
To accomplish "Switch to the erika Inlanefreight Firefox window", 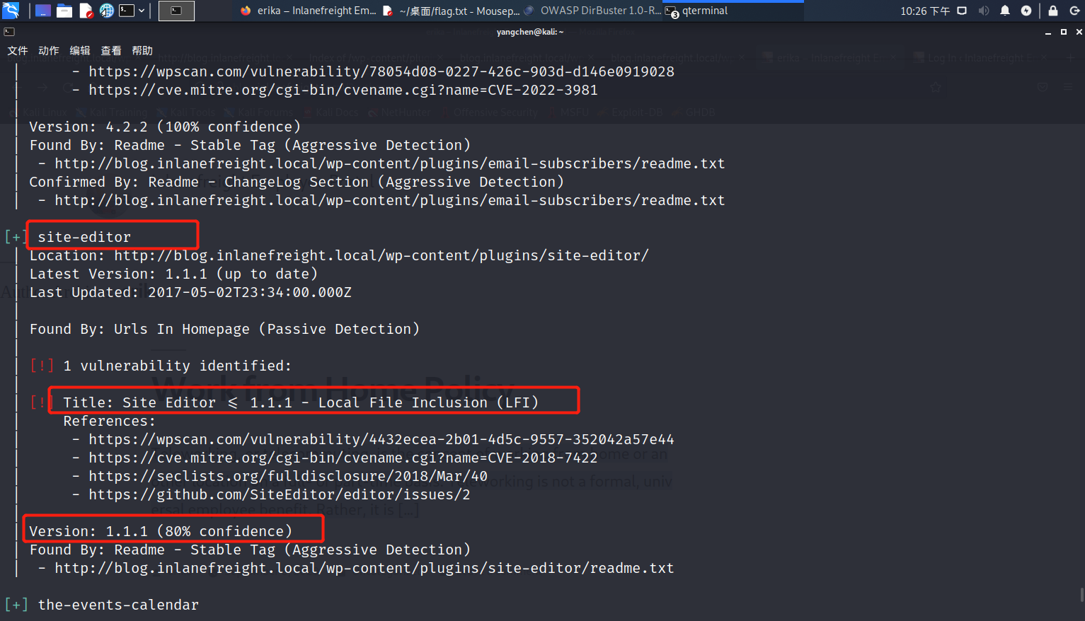I will [309, 11].
